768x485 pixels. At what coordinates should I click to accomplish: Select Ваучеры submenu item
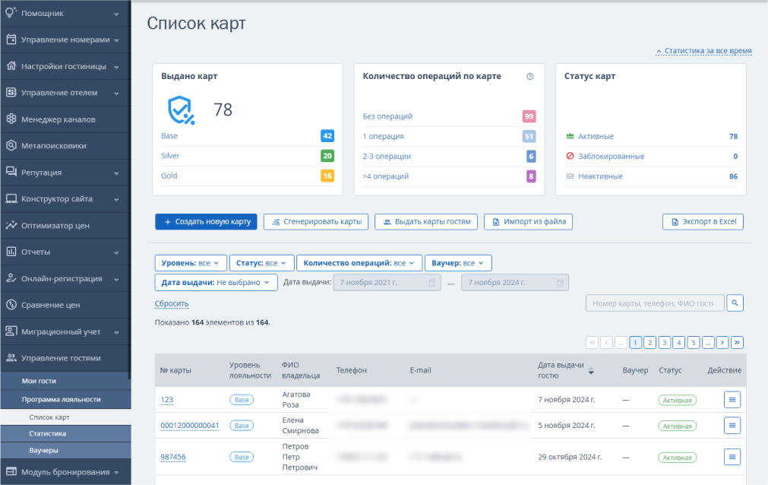pyautogui.click(x=43, y=450)
